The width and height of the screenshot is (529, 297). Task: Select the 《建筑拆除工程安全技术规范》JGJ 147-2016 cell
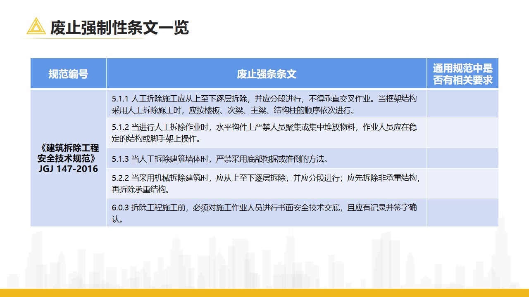pyautogui.click(x=68, y=158)
